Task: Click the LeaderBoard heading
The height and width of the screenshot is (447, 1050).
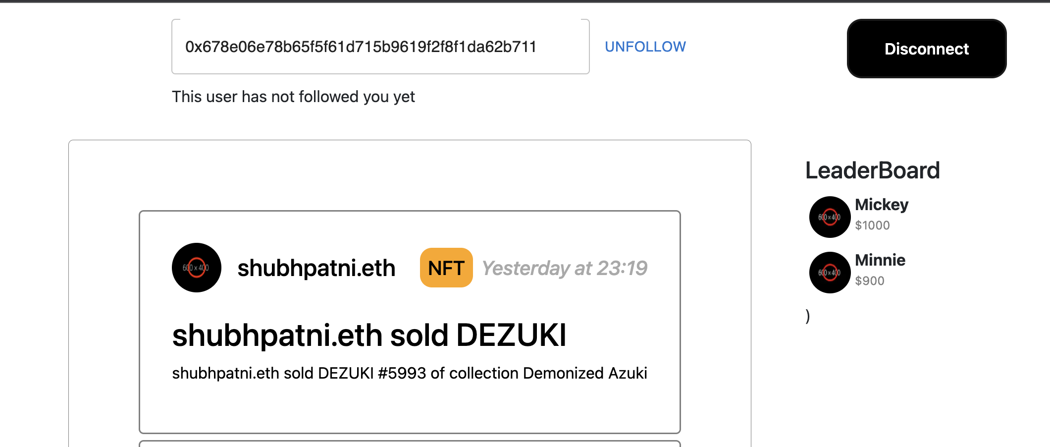Action: point(872,170)
